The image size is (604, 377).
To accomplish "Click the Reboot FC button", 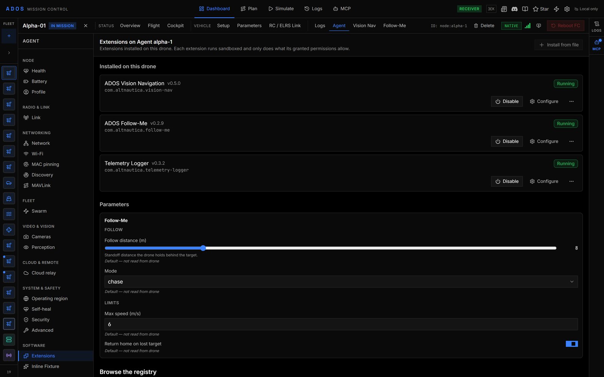I will point(565,26).
